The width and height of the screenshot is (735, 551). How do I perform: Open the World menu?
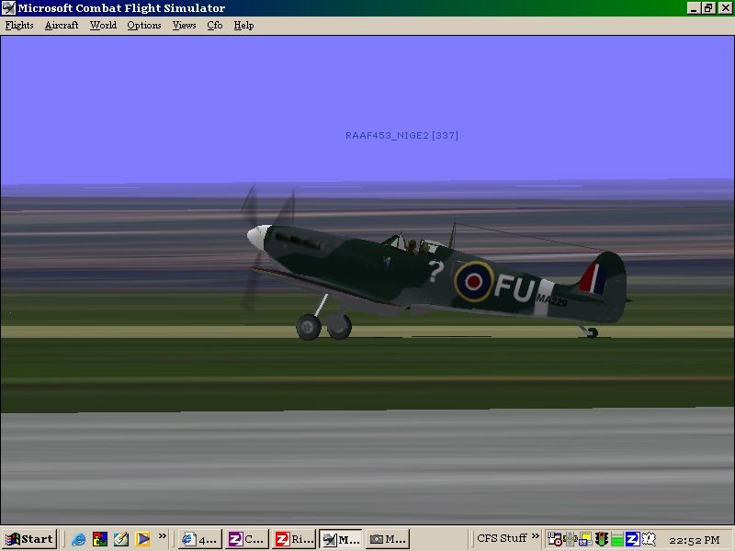pos(103,26)
